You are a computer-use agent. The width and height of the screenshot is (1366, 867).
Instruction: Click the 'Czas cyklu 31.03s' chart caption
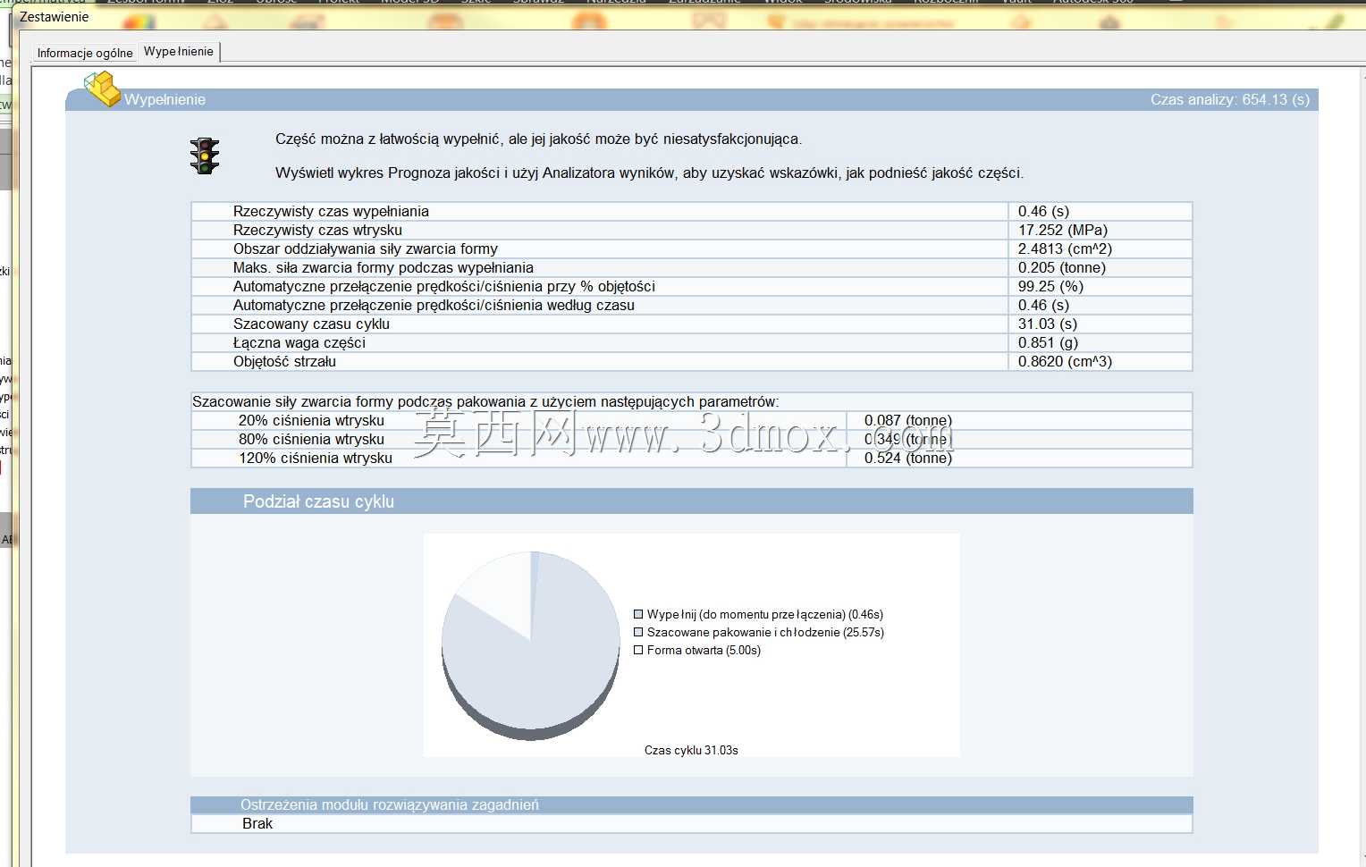(x=691, y=750)
